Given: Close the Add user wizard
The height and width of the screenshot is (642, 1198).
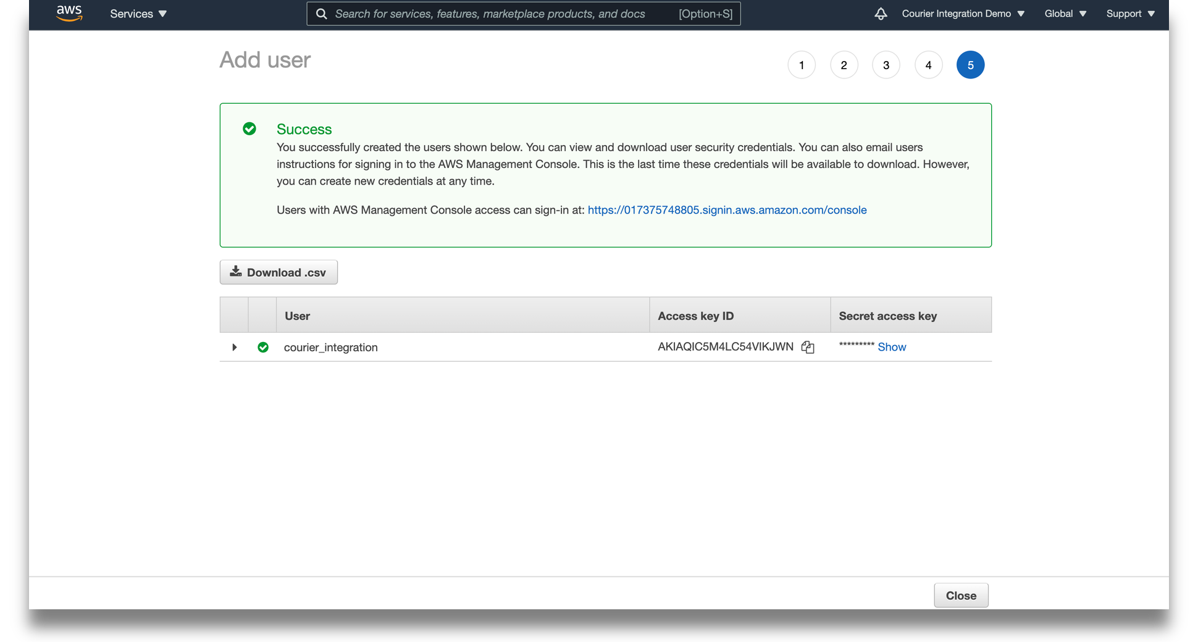Looking at the screenshot, I should (x=961, y=595).
